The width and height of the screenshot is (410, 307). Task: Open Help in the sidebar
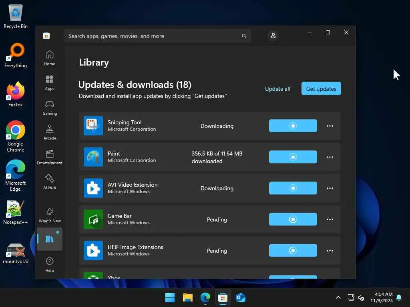(50, 265)
